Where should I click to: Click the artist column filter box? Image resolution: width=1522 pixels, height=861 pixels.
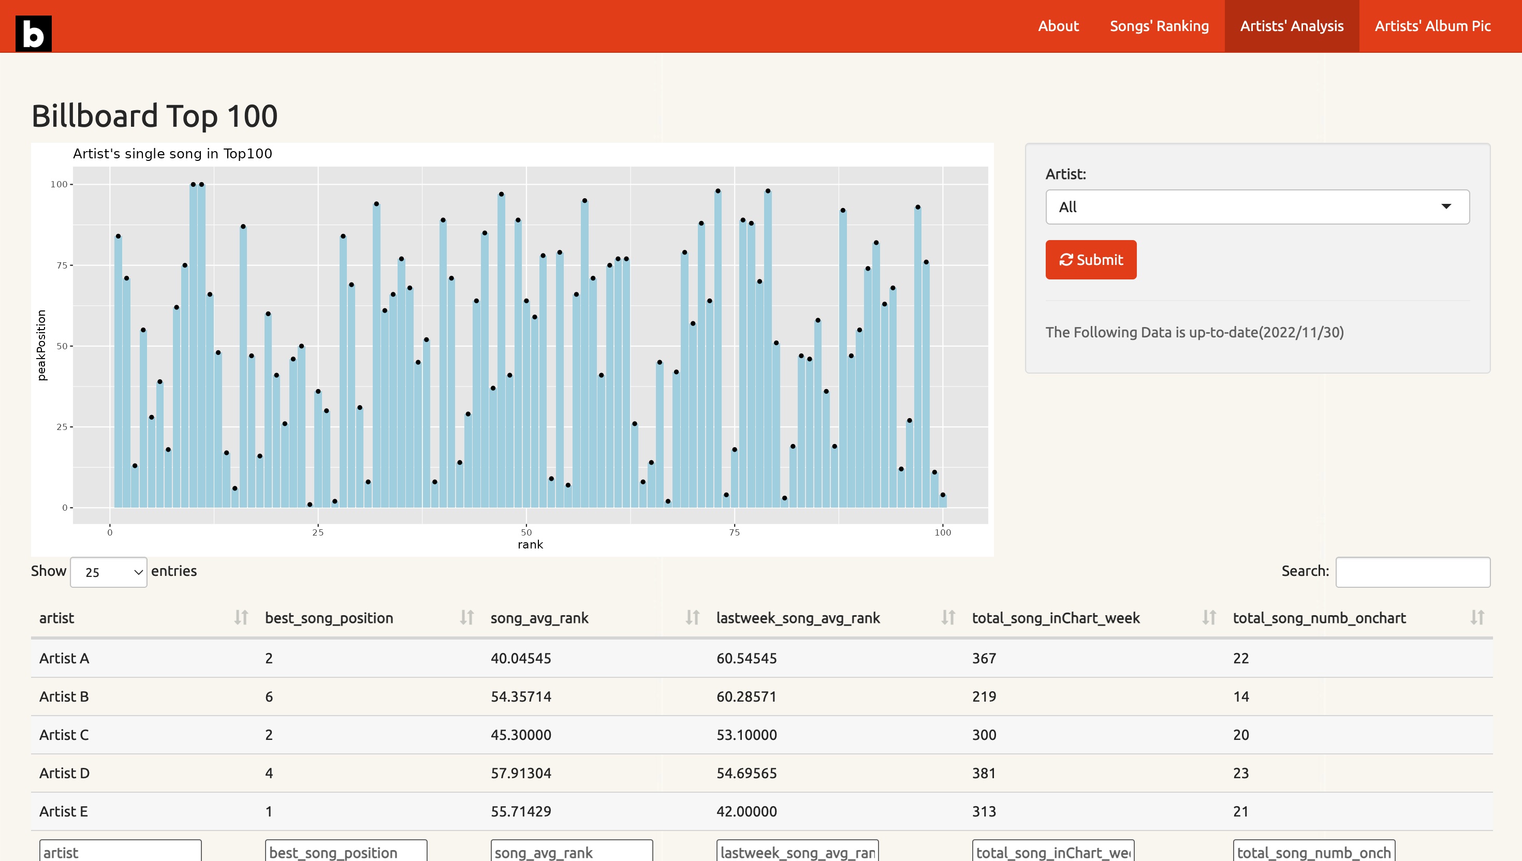coord(120,852)
